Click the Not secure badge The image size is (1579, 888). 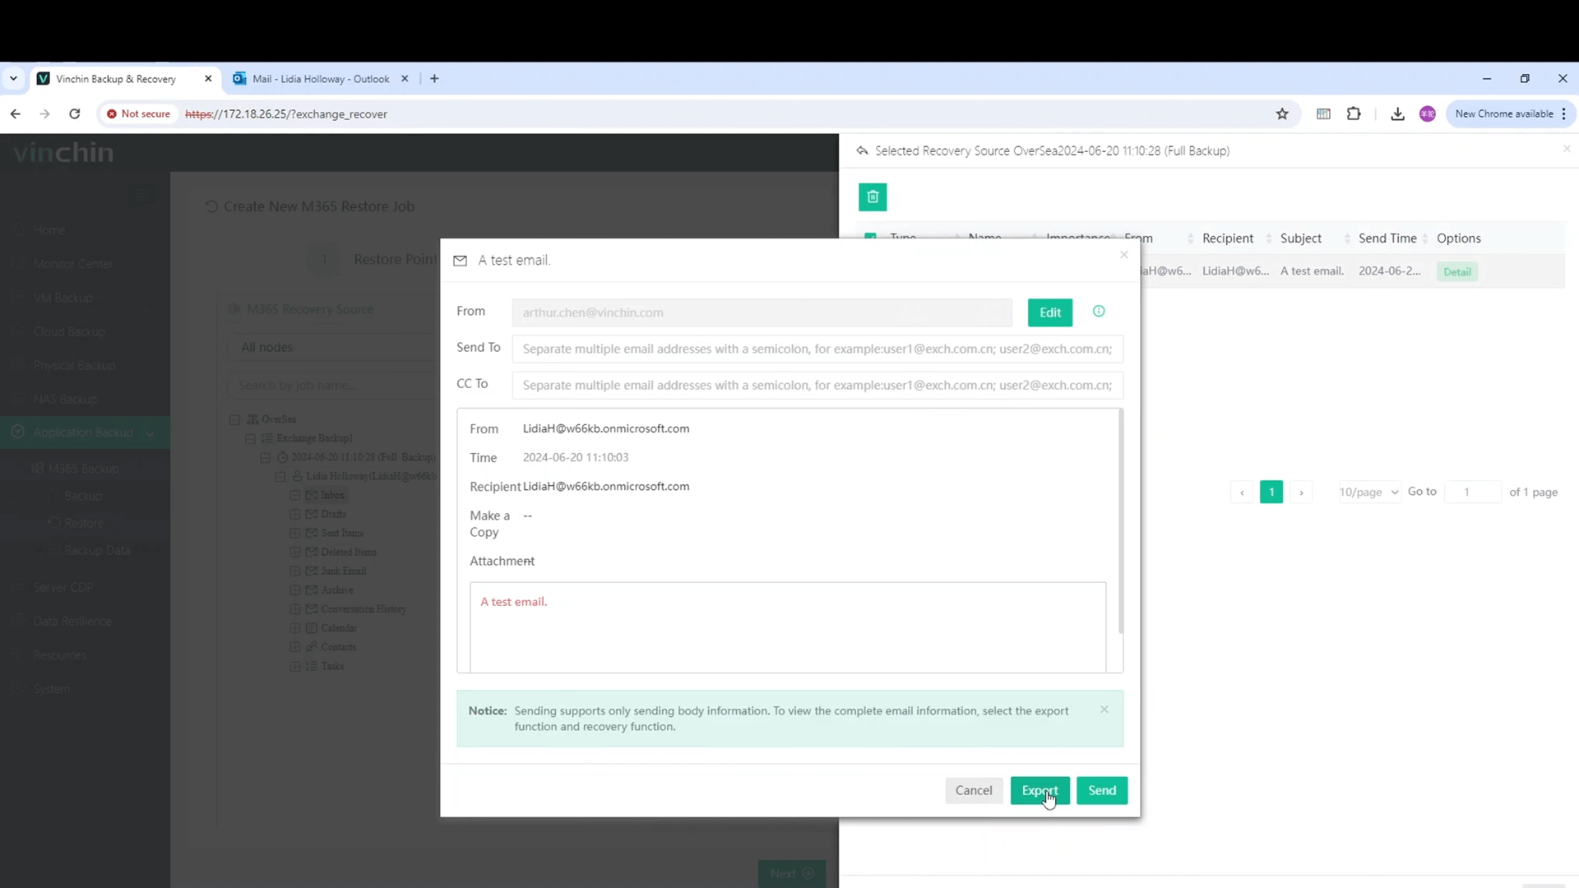click(138, 114)
